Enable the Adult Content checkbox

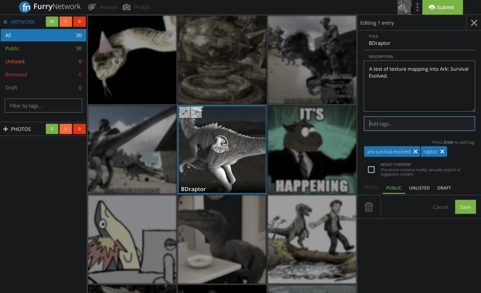[371, 169]
